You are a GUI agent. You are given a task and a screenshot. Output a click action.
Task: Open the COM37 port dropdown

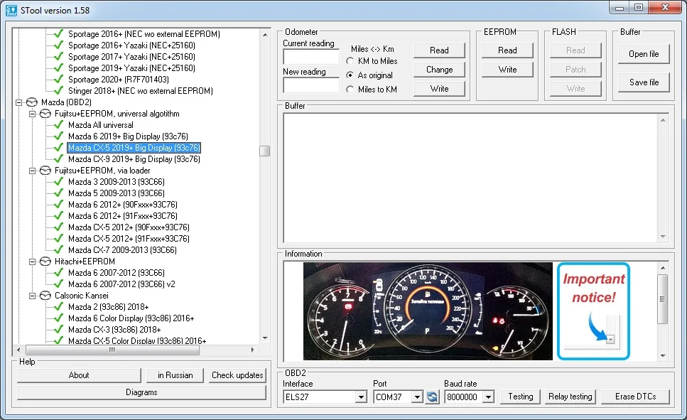(x=416, y=397)
